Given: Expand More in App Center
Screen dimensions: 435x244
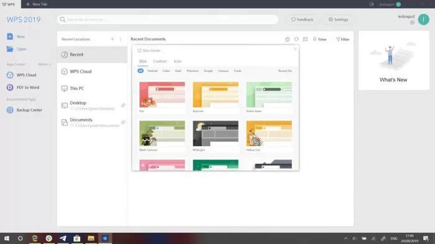Looking at the screenshot, I should tap(44, 64).
